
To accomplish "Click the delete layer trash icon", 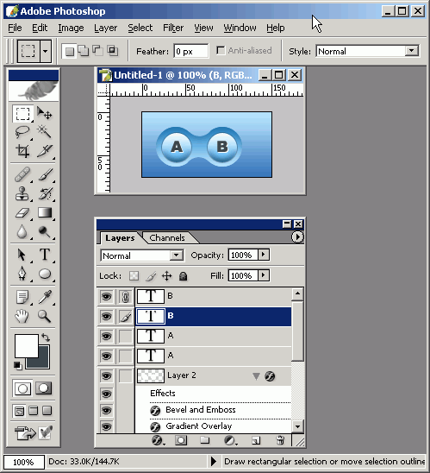I will coord(280,440).
